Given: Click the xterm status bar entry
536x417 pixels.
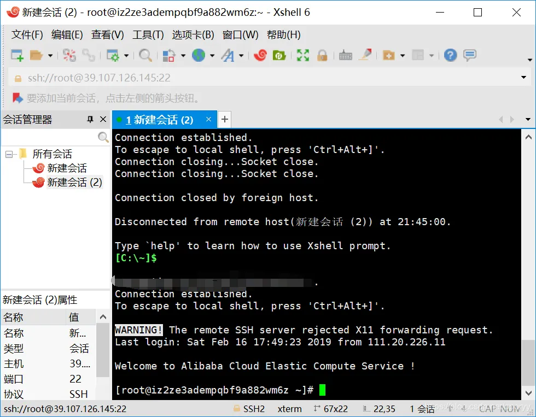Looking at the screenshot, I should [289, 409].
